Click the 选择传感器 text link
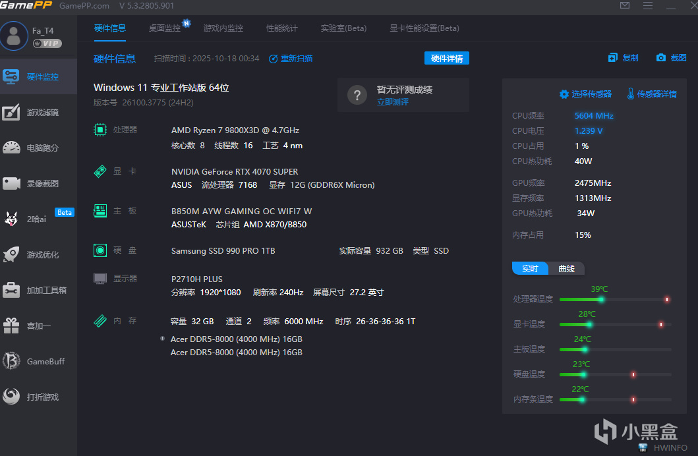Image resolution: width=698 pixels, height=456 pixels. (592, 94)
